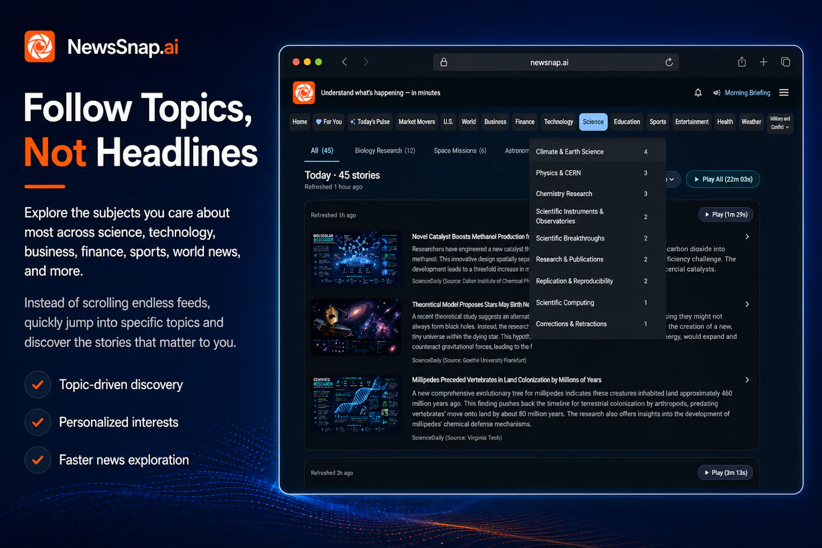Filter by Space Missions (6)
Image resolution: width=822 pixels, height=548 pixels.
coord(460,150)
